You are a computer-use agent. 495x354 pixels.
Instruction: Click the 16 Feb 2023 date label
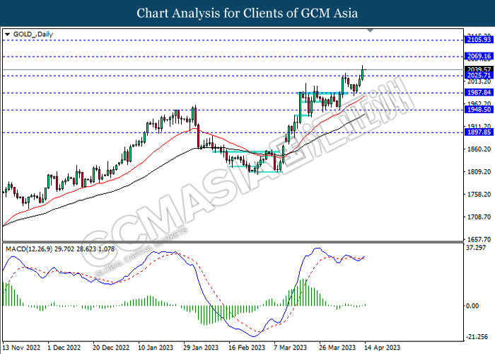pyautogui.click(x=247, y=348)
